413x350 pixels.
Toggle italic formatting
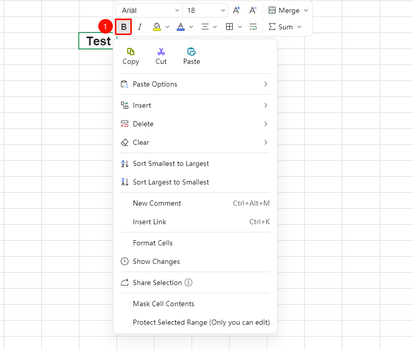coord(140,27)
